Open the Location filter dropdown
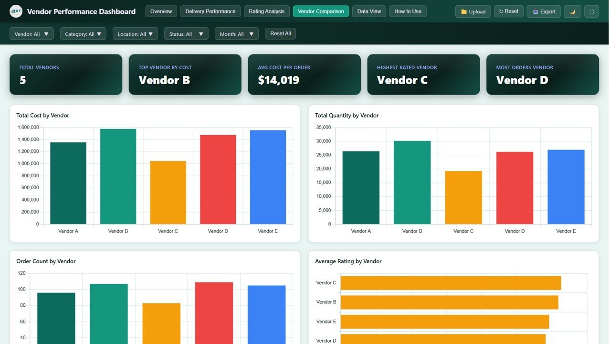This screenshot has width=610, height=344. tap(135, 33)
